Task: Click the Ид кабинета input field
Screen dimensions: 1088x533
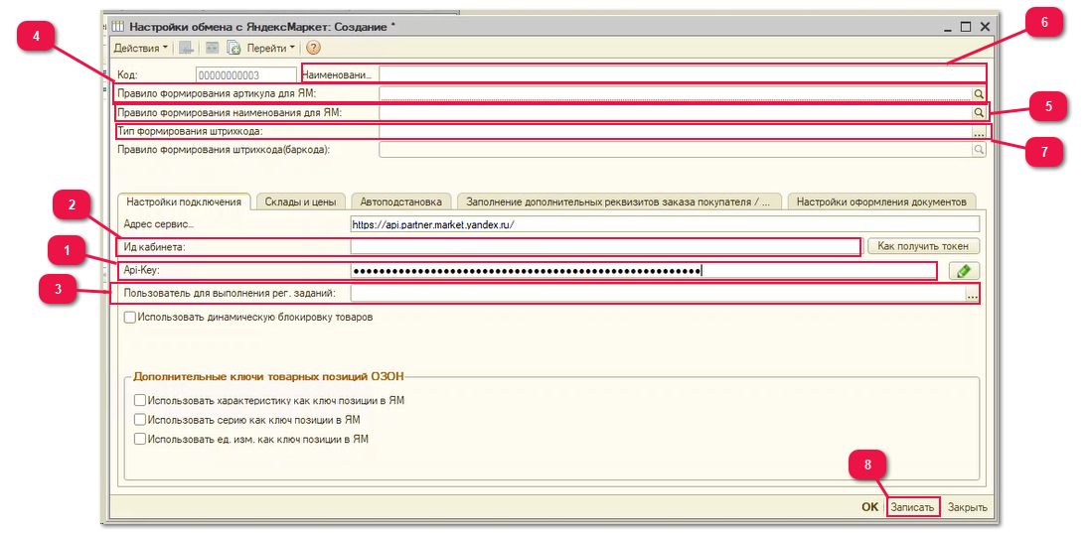Action: pyautogui.click(x=604, y=246)
